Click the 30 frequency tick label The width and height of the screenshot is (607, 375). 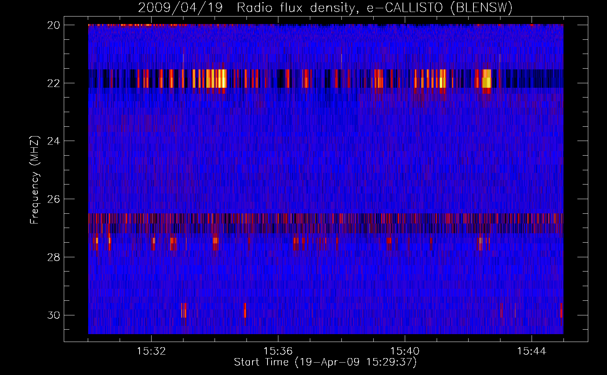click(54, 315)
